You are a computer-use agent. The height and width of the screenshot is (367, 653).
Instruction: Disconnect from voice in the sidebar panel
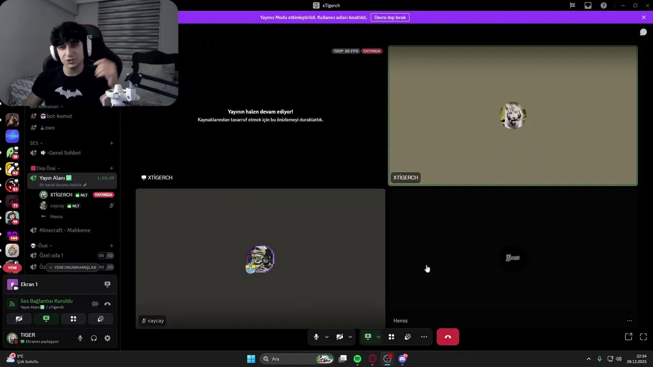coord(107,304)
